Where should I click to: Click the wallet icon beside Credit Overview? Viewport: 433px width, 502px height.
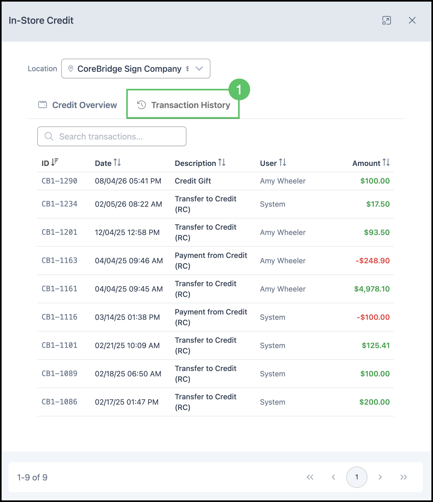tap(43, 105)
